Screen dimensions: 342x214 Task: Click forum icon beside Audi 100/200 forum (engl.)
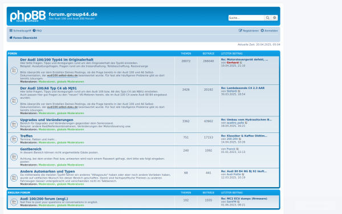[x=14, y=202]
